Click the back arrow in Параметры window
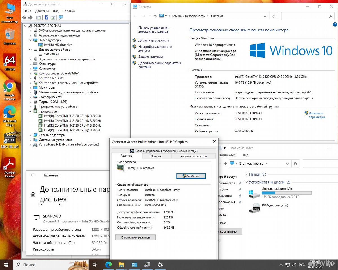The width and height of the screenshot is (338, 270). click(x=32, y=175)
